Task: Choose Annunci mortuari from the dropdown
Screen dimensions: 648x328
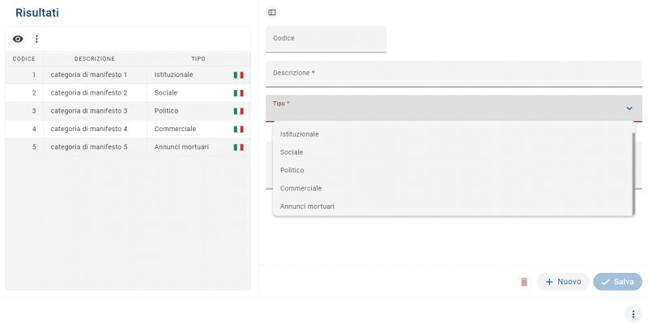Action: coord(307,207)
